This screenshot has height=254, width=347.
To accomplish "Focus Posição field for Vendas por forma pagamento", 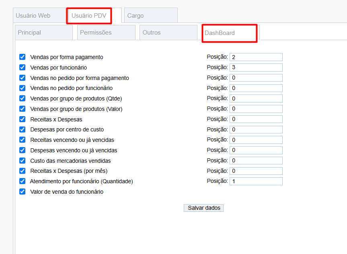I will tap(256, 57).
